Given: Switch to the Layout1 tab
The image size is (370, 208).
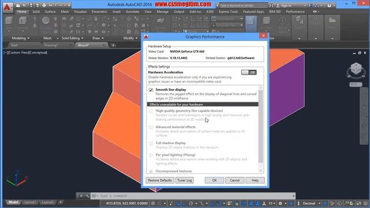Looking at the screenshot, I should point(30,202).
